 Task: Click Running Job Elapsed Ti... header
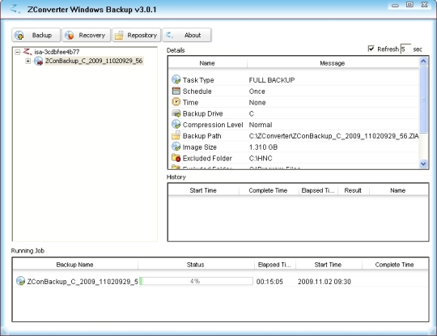[x=274, y=264]
